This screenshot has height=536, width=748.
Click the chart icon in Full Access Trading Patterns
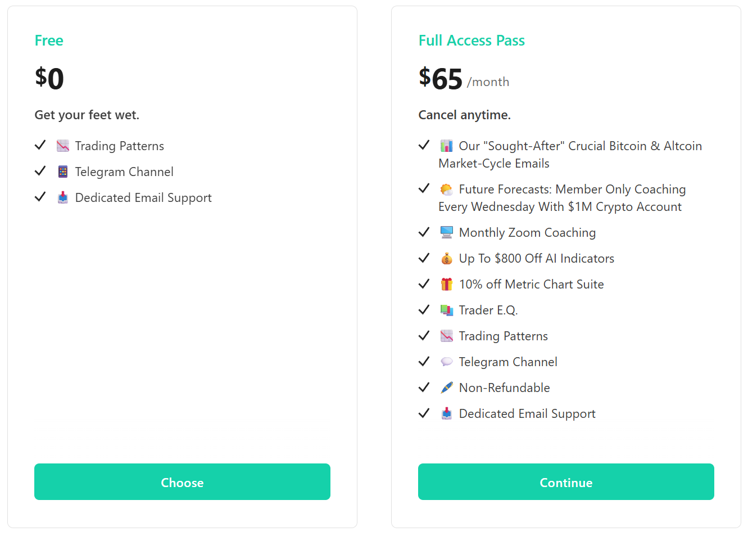[x=447, y=336]
